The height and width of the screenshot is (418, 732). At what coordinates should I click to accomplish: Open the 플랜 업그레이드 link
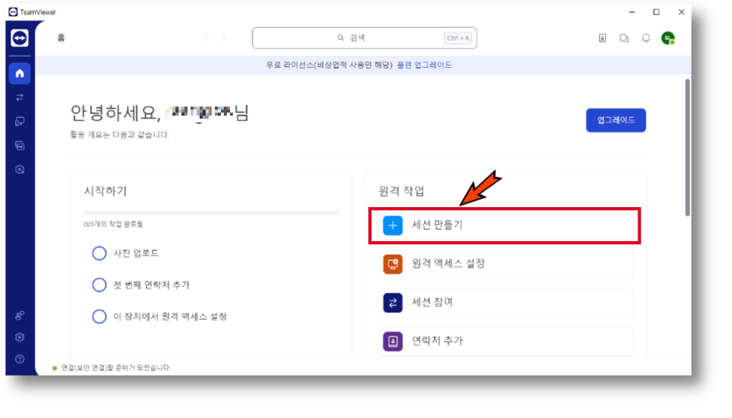click(424, 65)
